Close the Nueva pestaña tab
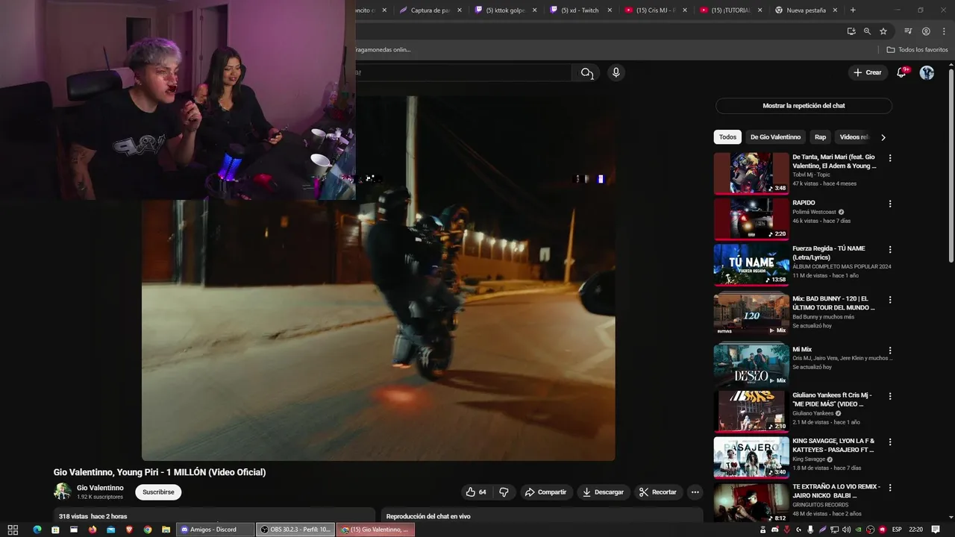955x537 pixels. point(835,10)
